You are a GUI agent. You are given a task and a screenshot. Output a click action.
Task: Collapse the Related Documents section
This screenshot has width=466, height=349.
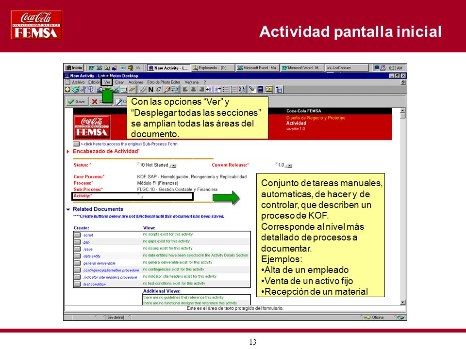[x=68, y=209]
